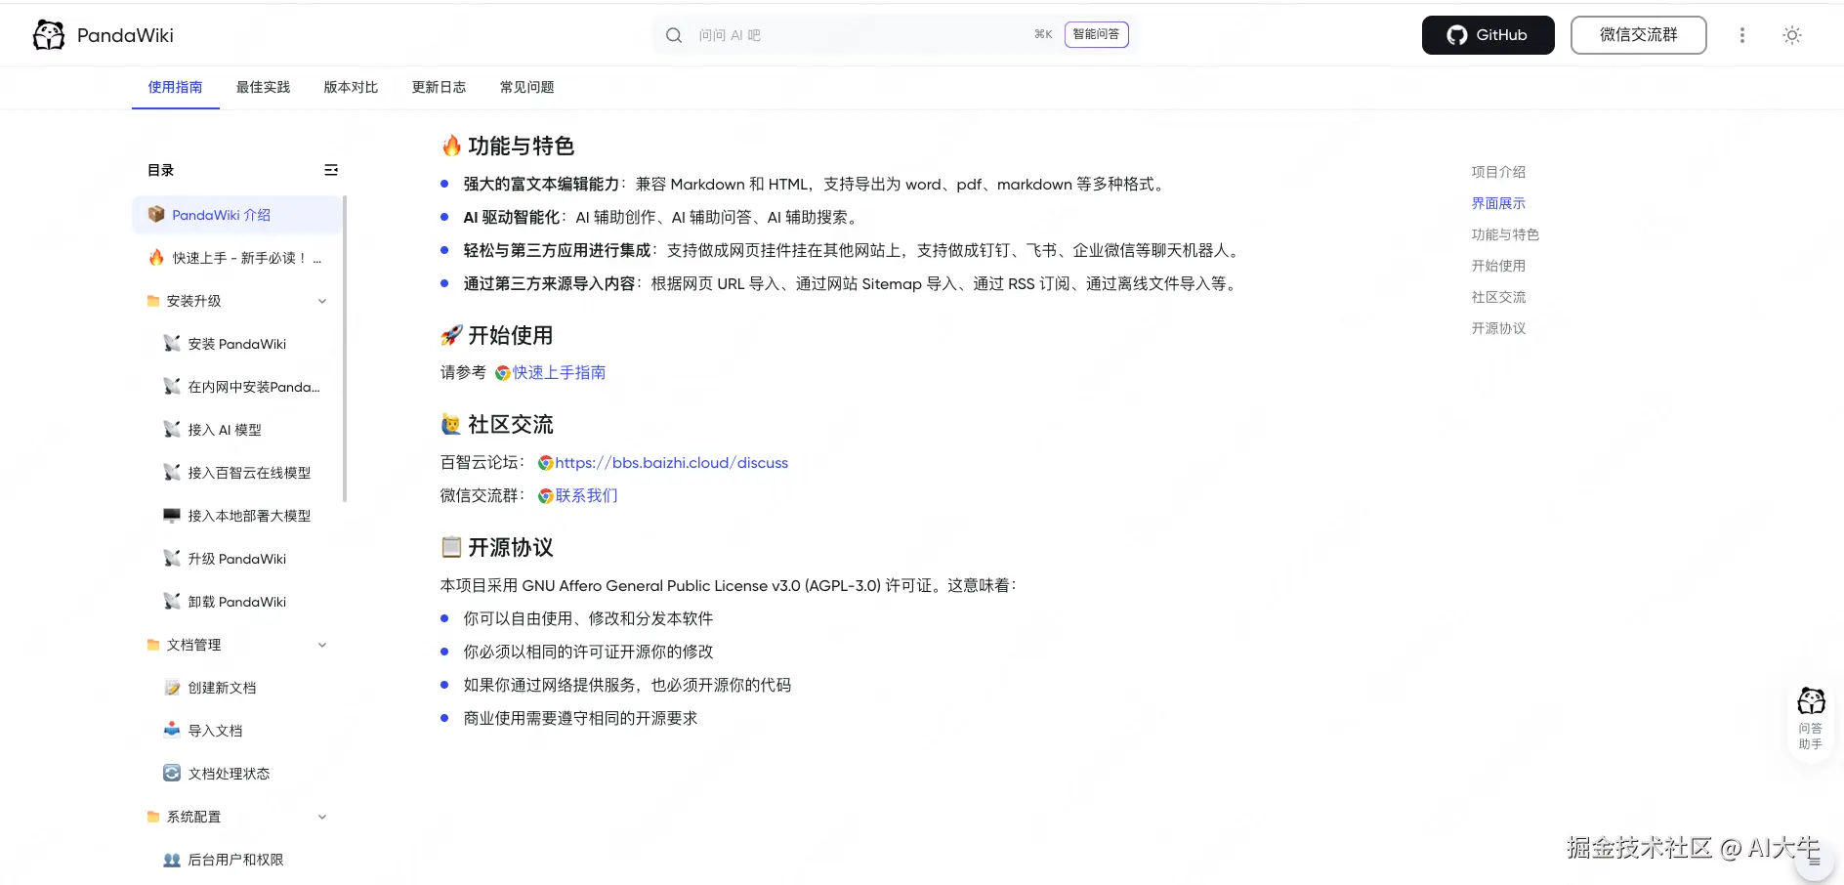Click the folder icon beside 安装升级
Image resolution: width=1844 pixels, height=885 pixels.
[153, 301]
